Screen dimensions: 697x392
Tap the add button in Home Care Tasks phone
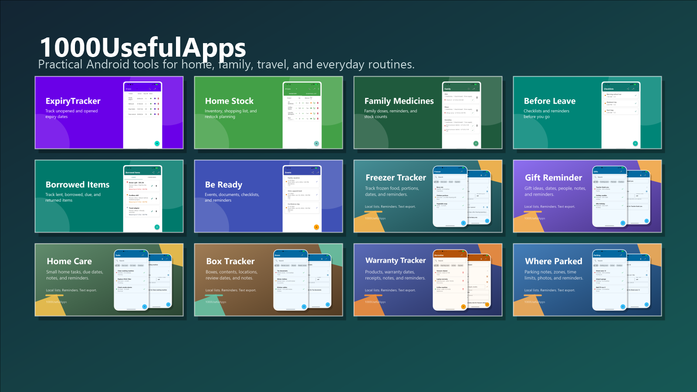pos(145,307)
